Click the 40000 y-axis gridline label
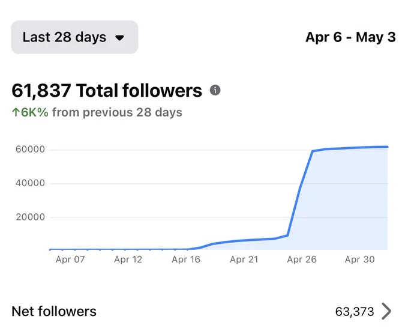 30,183
